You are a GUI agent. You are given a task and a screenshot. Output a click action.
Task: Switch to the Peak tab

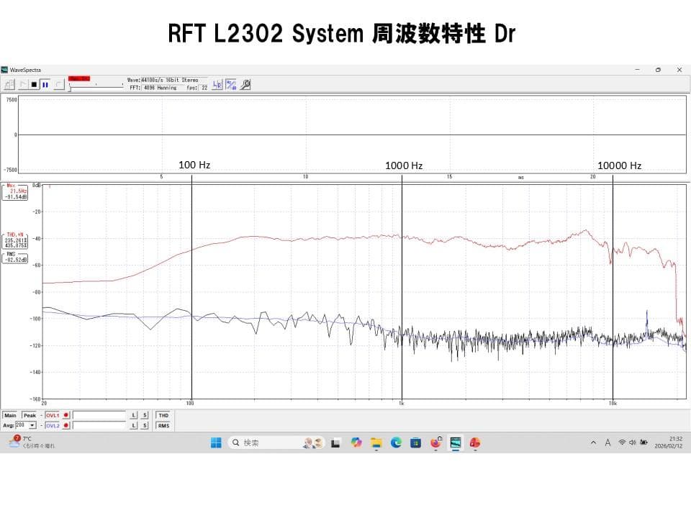29,415
